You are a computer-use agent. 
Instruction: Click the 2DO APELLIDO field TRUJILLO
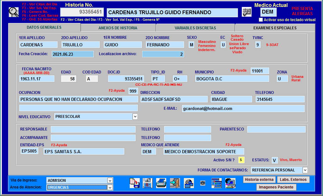[80, 45]
